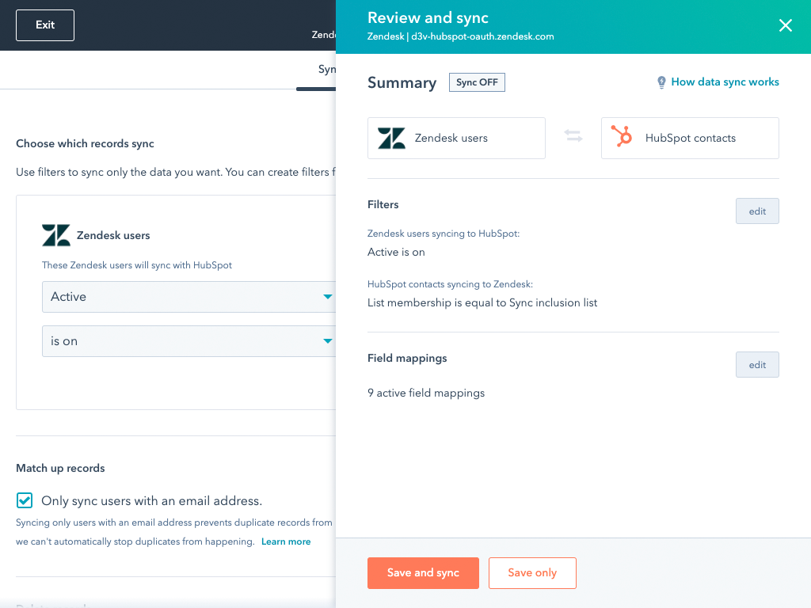811x608 pixels.
Task: Click the HubSpot sprocket icon
Action: coord(623,137)
